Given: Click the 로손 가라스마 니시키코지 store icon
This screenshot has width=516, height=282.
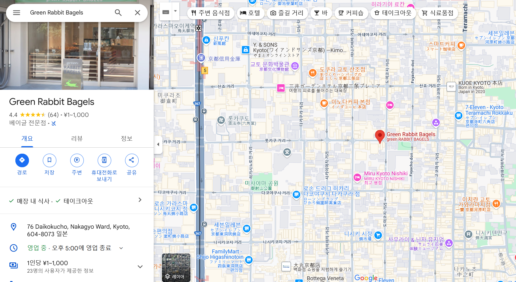Looking at the screenshot, I should pyautogui.click(x=194, y=207).
